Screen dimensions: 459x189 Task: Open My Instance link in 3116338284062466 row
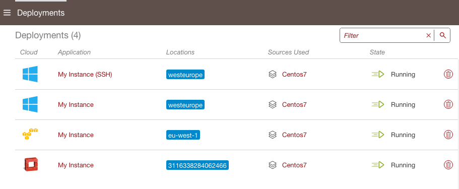coord(76,165)
